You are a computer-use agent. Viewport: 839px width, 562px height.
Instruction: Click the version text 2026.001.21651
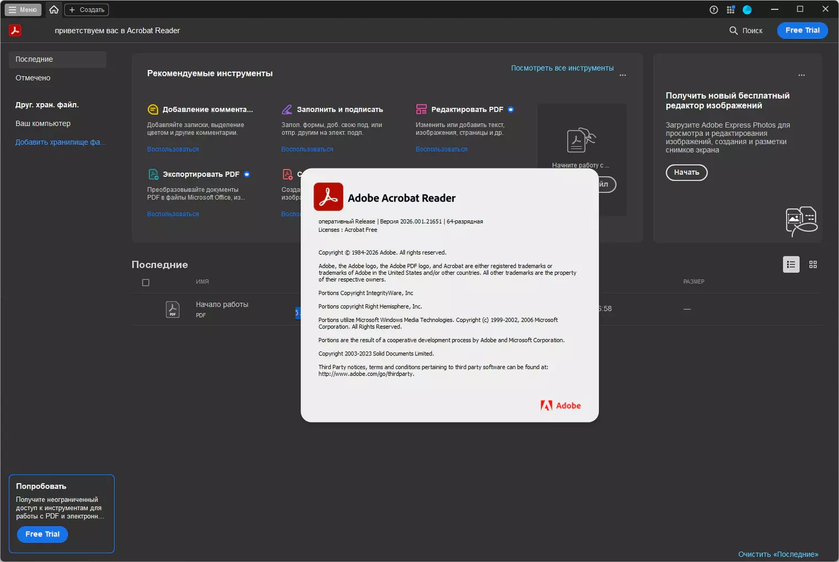pos(421,221)
